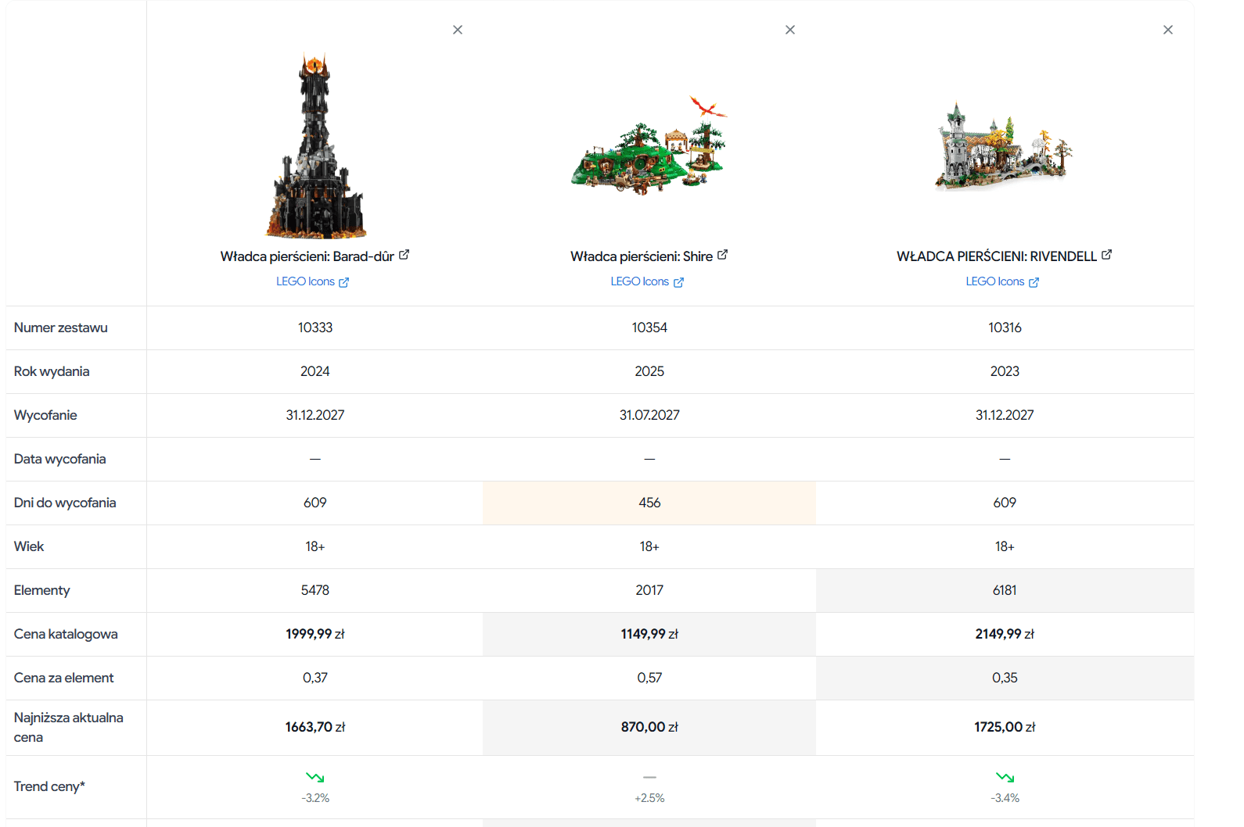Open external link icon beside Barad-dûr title

(404, 255)
